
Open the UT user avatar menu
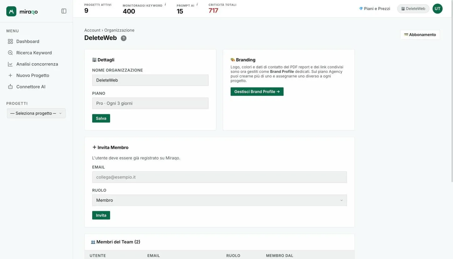437,8
